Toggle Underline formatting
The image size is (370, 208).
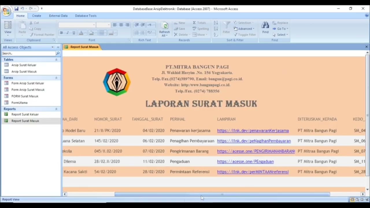[x=74, y=33]
